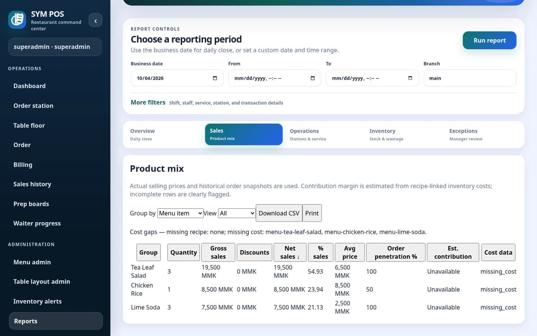Sort table by Discounts column header
Viewport: 537px width, 336px height.
254,252
